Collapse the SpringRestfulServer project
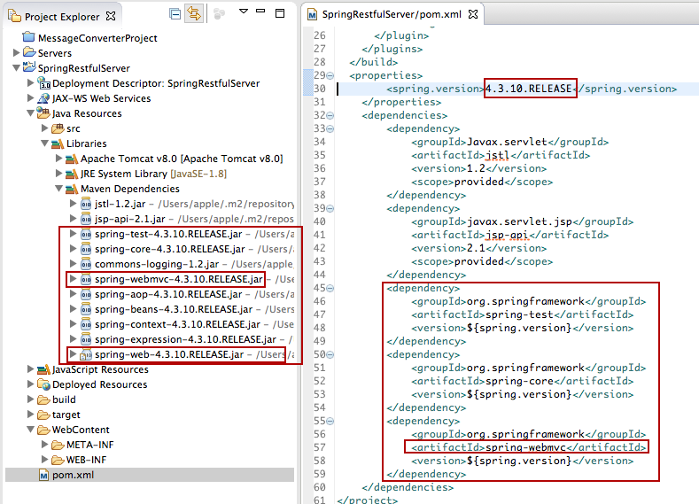Screen dimensions: 699x504 click(17, 67)
